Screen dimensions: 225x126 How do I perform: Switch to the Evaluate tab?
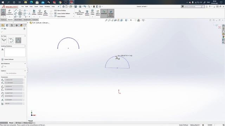tap(35, 20)
